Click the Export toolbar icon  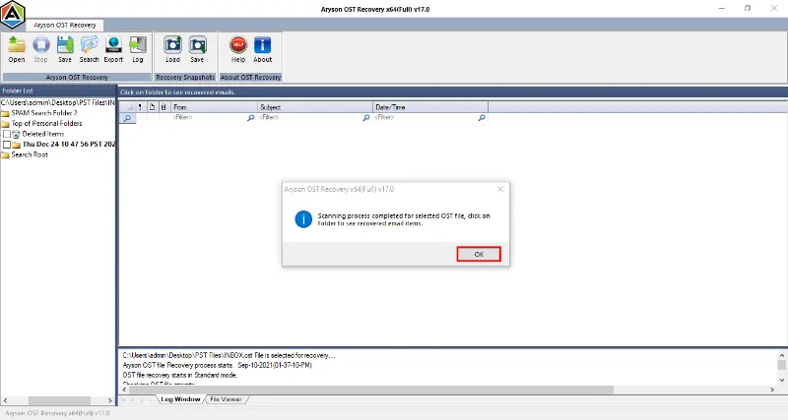coord(113,49)
